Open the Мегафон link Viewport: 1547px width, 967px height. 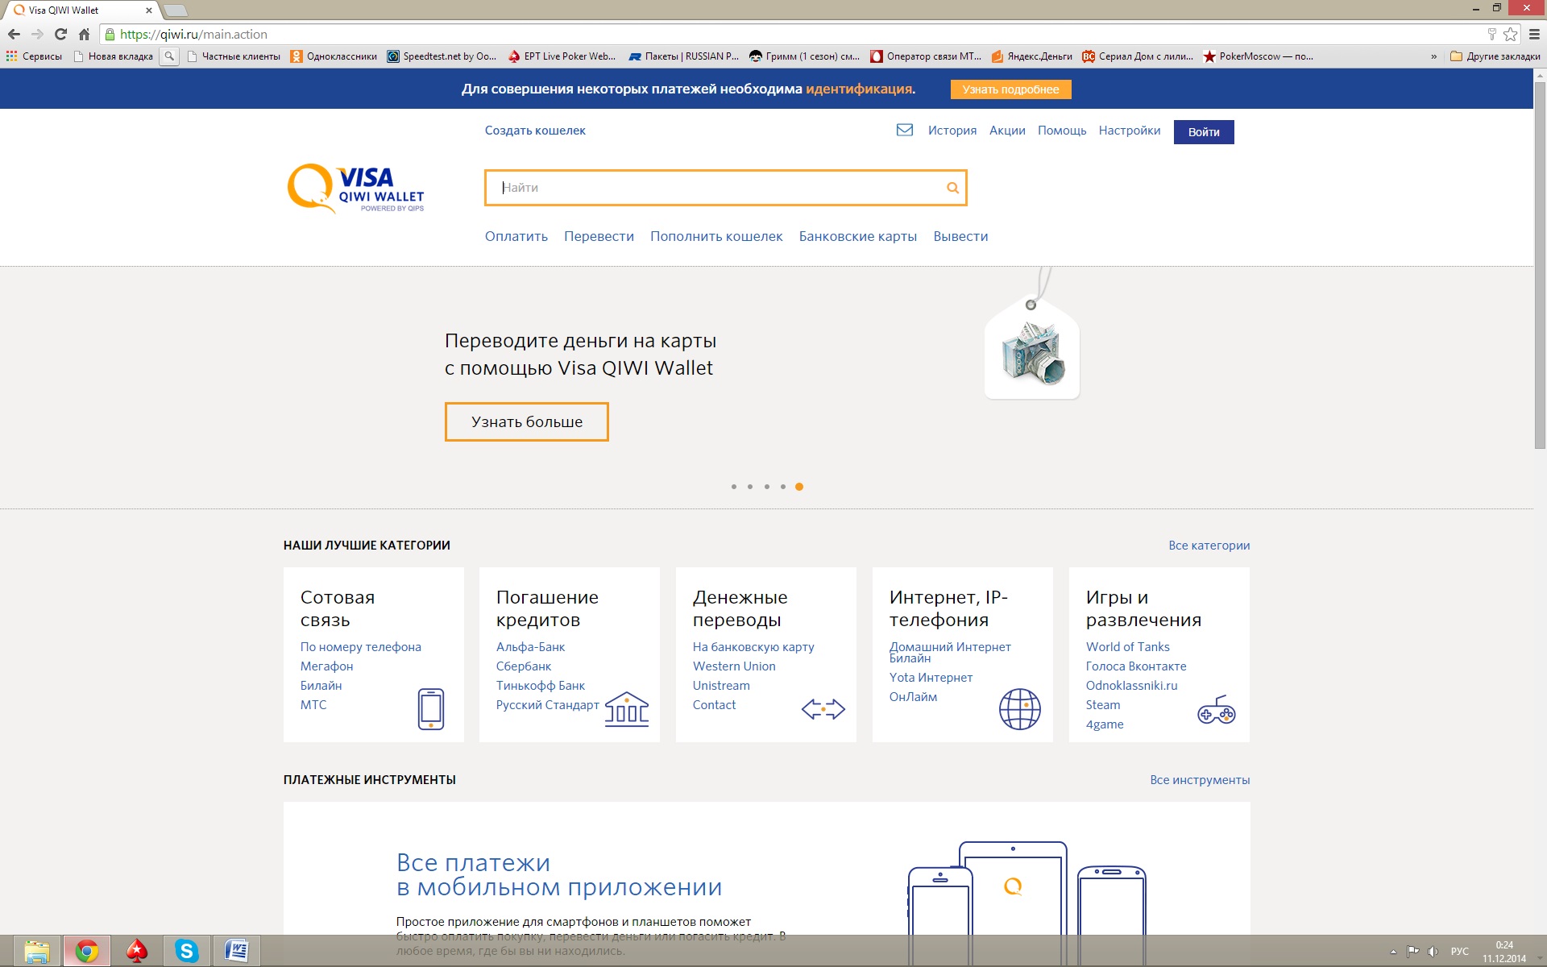pos(326,666)
